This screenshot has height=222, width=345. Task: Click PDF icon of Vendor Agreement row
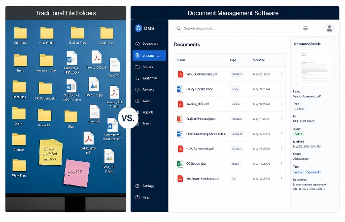coord(180,74)
